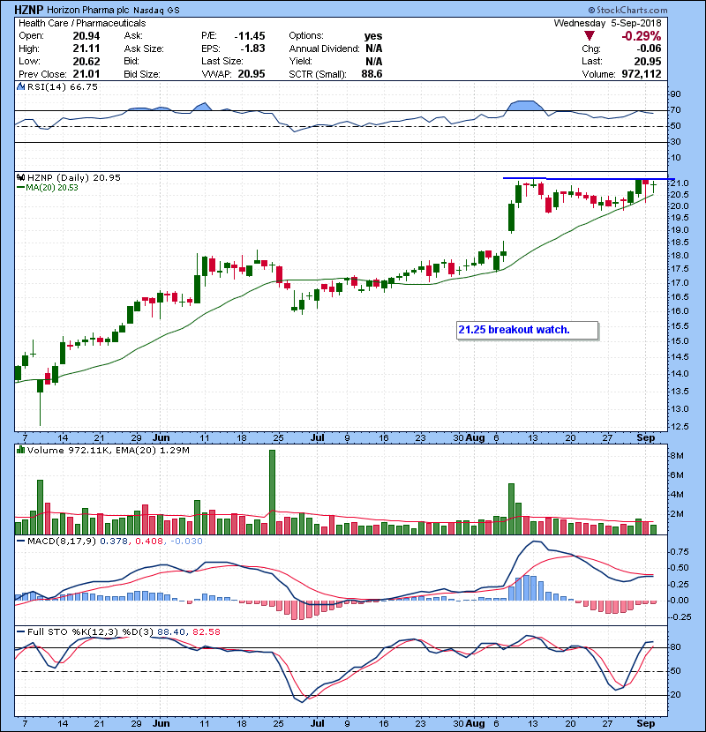Click the -0.29% percent change
706x732 pixels.
[641, 36]
